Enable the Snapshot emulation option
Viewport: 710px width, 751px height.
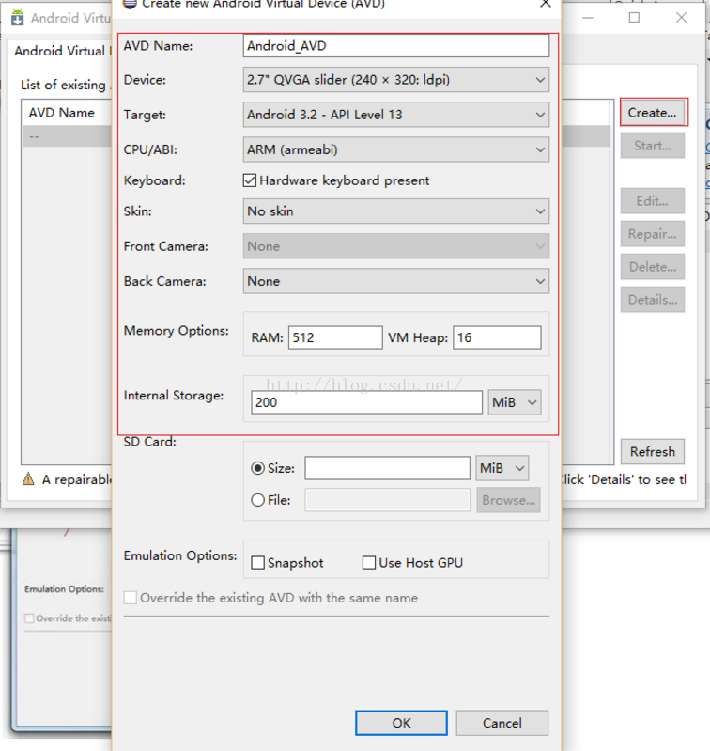258,563
